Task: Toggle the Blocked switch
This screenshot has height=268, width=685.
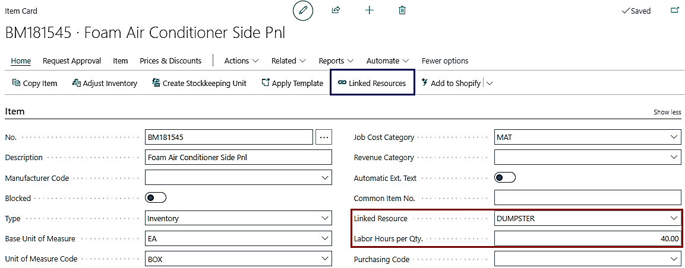Action: [x=156, y=198]
